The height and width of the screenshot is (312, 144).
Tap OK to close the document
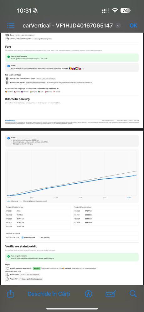(133, 26)
